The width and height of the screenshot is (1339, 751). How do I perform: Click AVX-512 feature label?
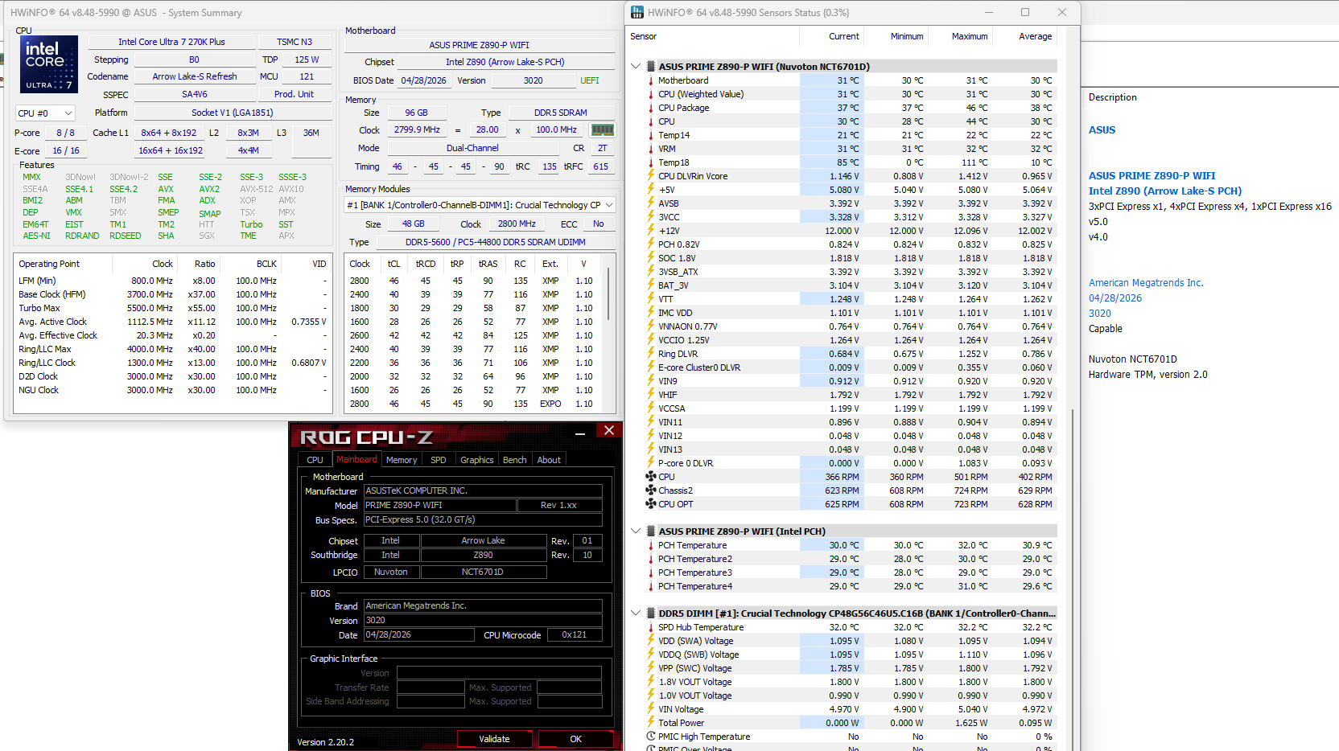(256, 189)
